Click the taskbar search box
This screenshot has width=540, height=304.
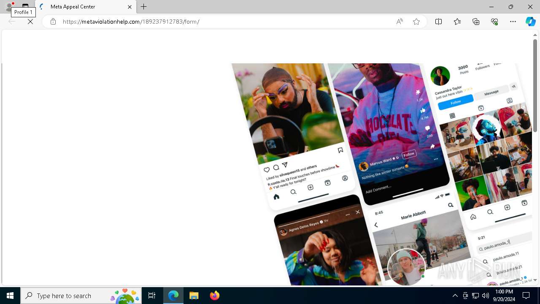click(81, 296)
